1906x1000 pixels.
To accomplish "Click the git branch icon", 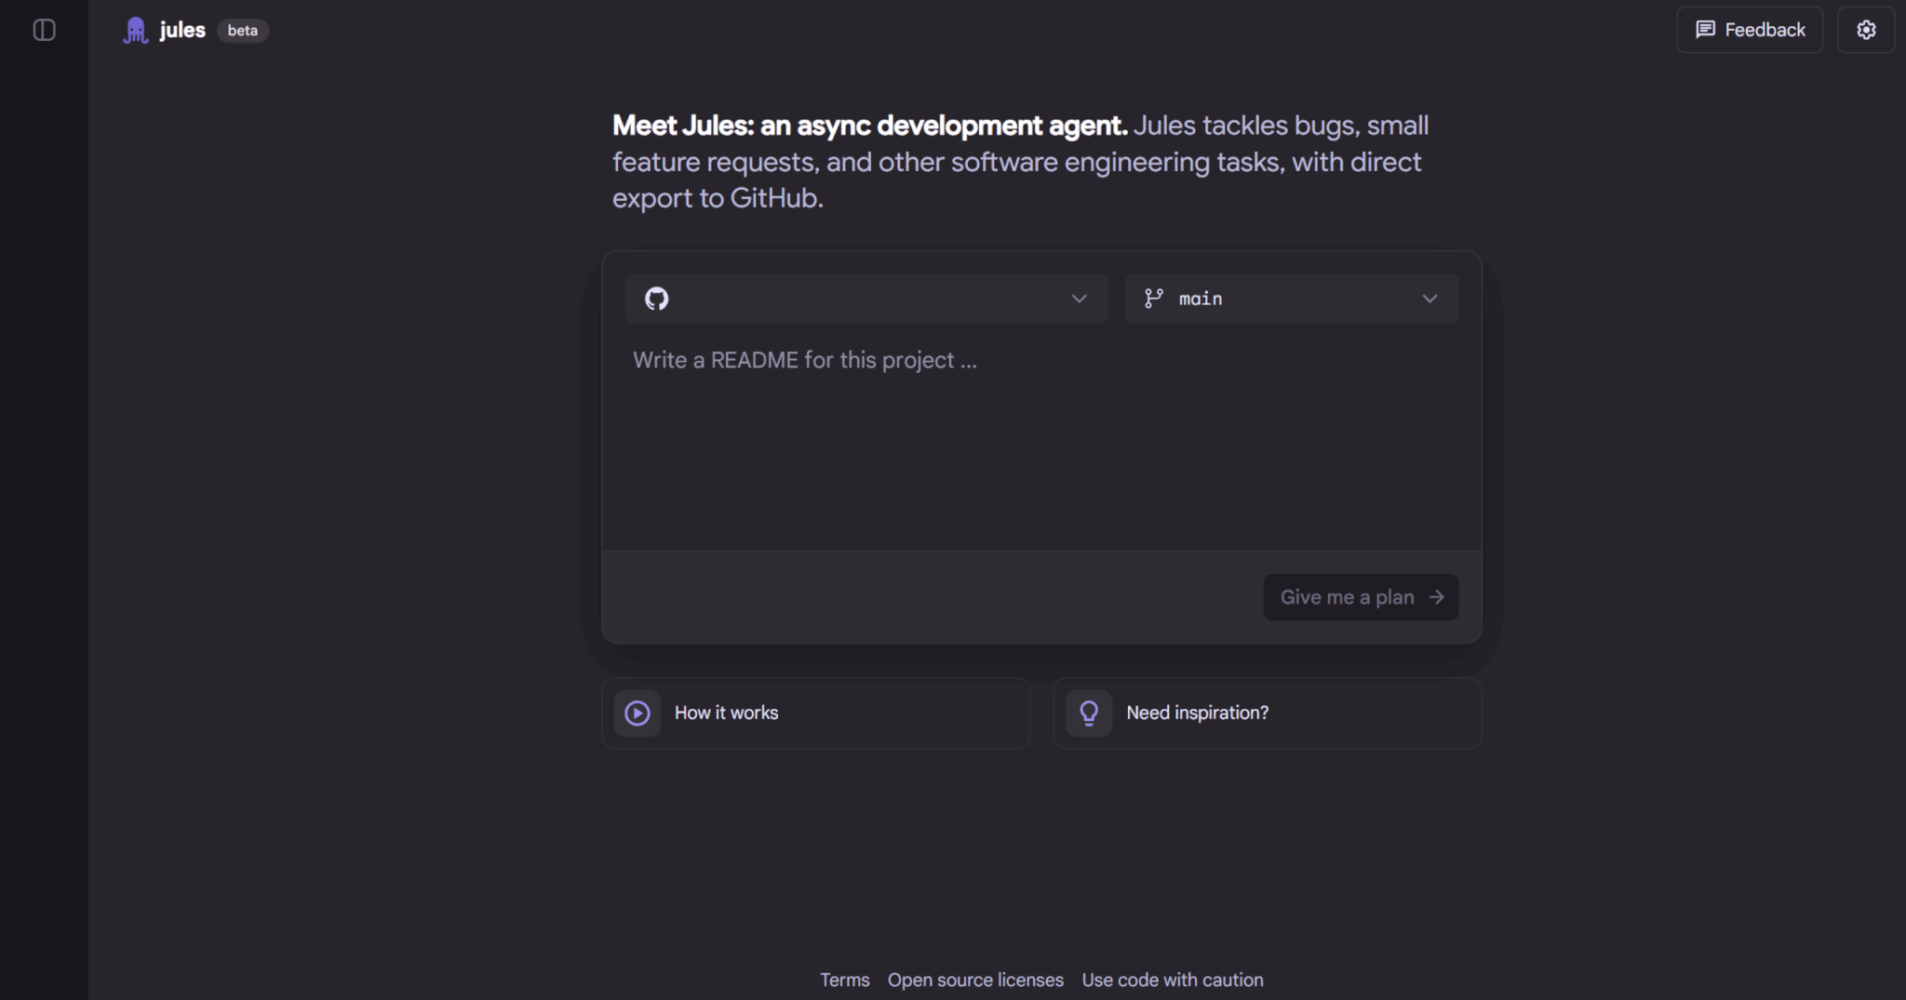I will 1154,299.
